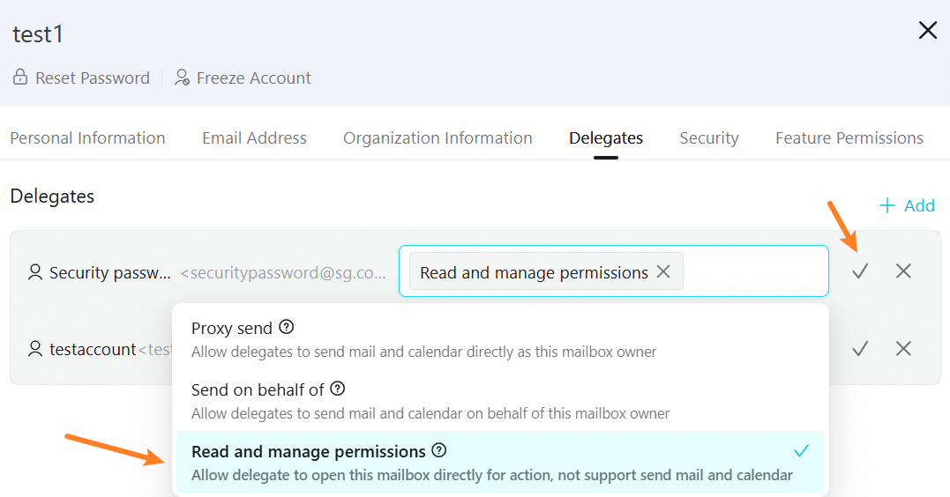950x497 pixels.
Task: Add a new delegate
Action: point(907,206)
